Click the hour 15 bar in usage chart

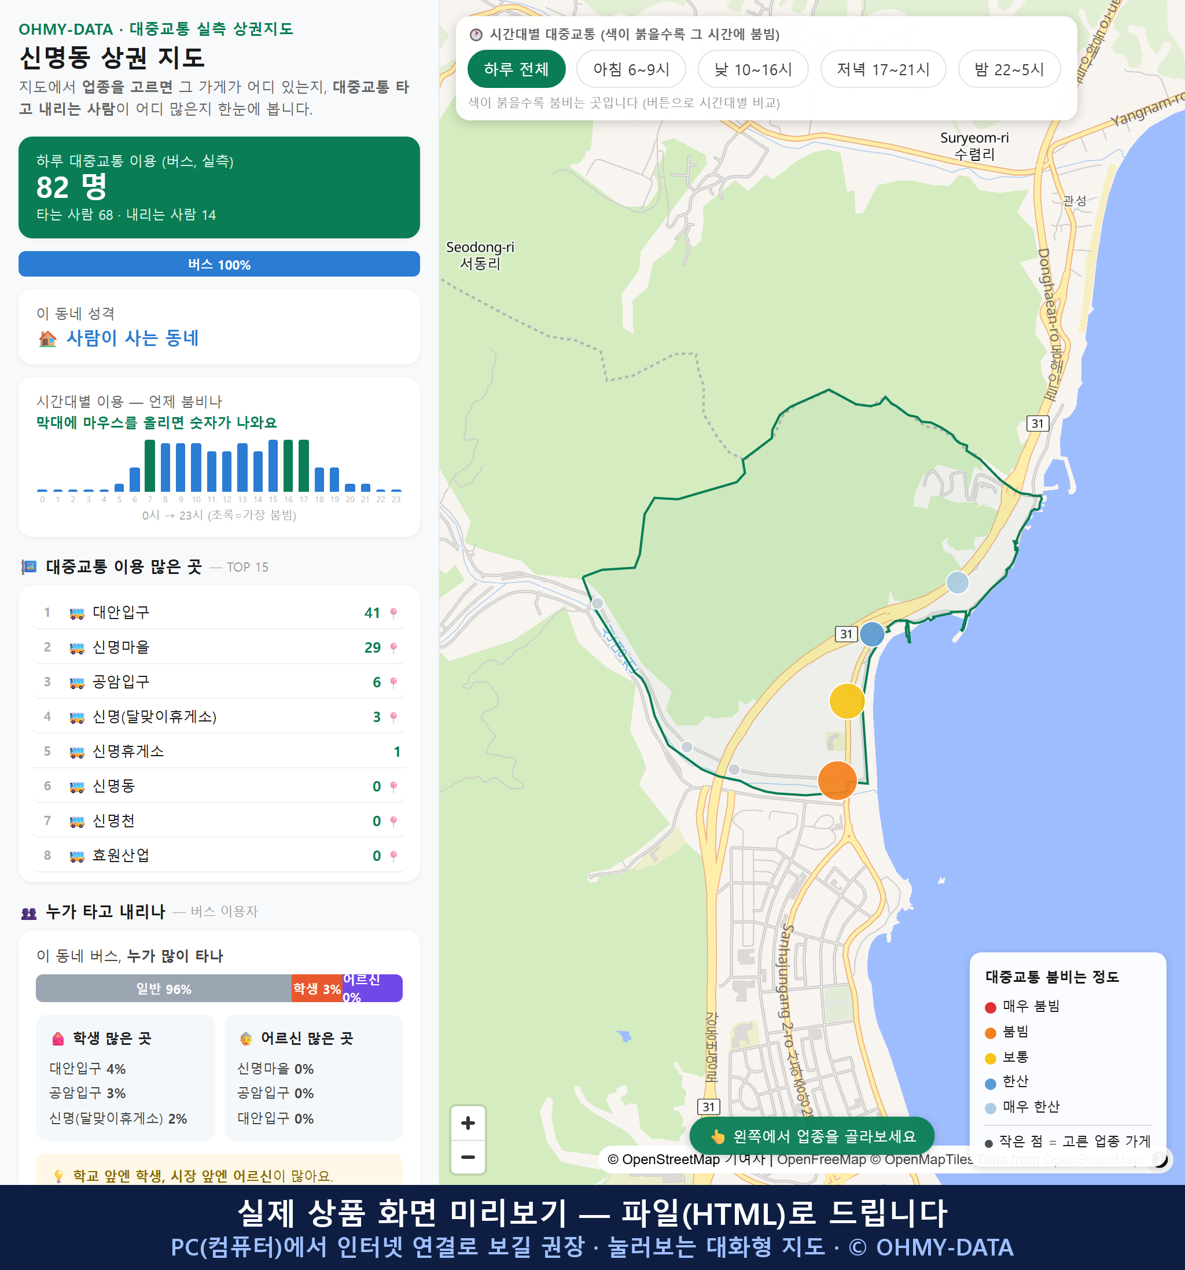[273, 466]
